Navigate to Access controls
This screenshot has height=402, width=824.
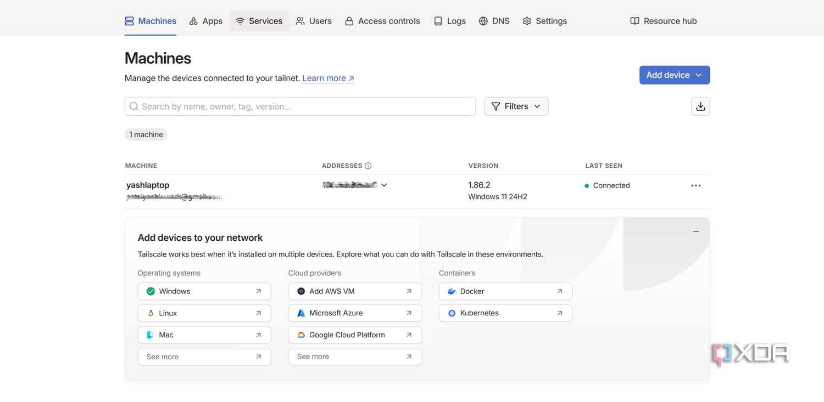(x=382, y=21)
